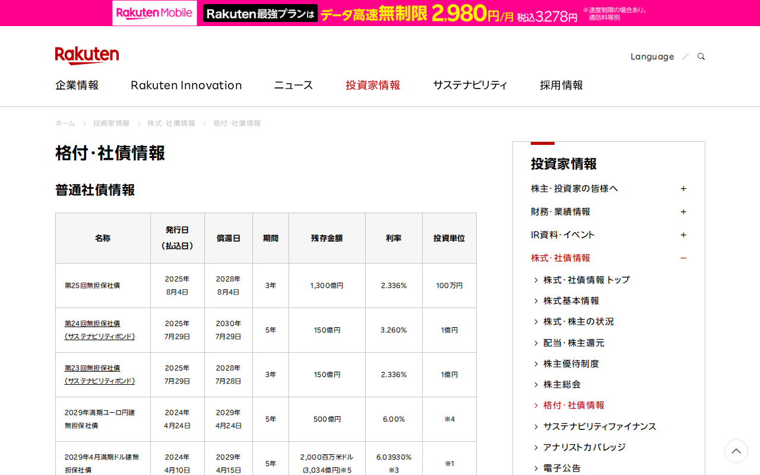Open the Language switcher

pyautogui.click(x=652, y=56)
